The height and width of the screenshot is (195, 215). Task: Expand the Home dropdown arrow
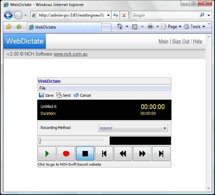point(127,27)
